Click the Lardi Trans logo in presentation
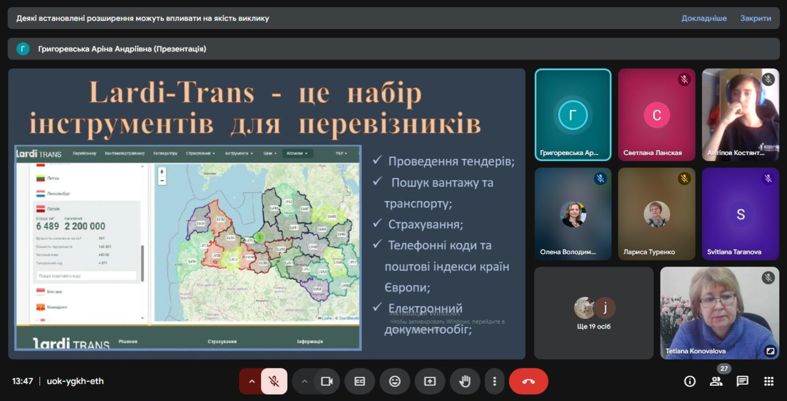Image resolution: width=787 pixels, height=401 pixels. point(39,154)
